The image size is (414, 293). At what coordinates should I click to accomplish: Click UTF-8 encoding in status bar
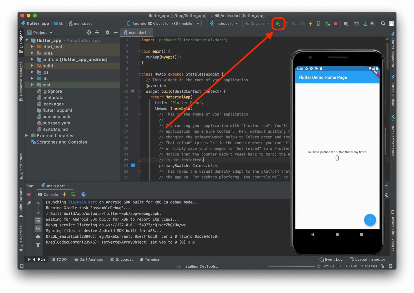(351, 266)
